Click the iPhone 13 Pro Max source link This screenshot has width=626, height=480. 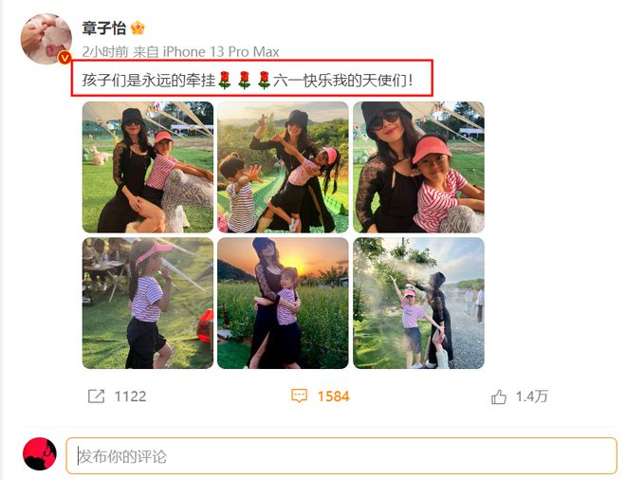point(221,52)
